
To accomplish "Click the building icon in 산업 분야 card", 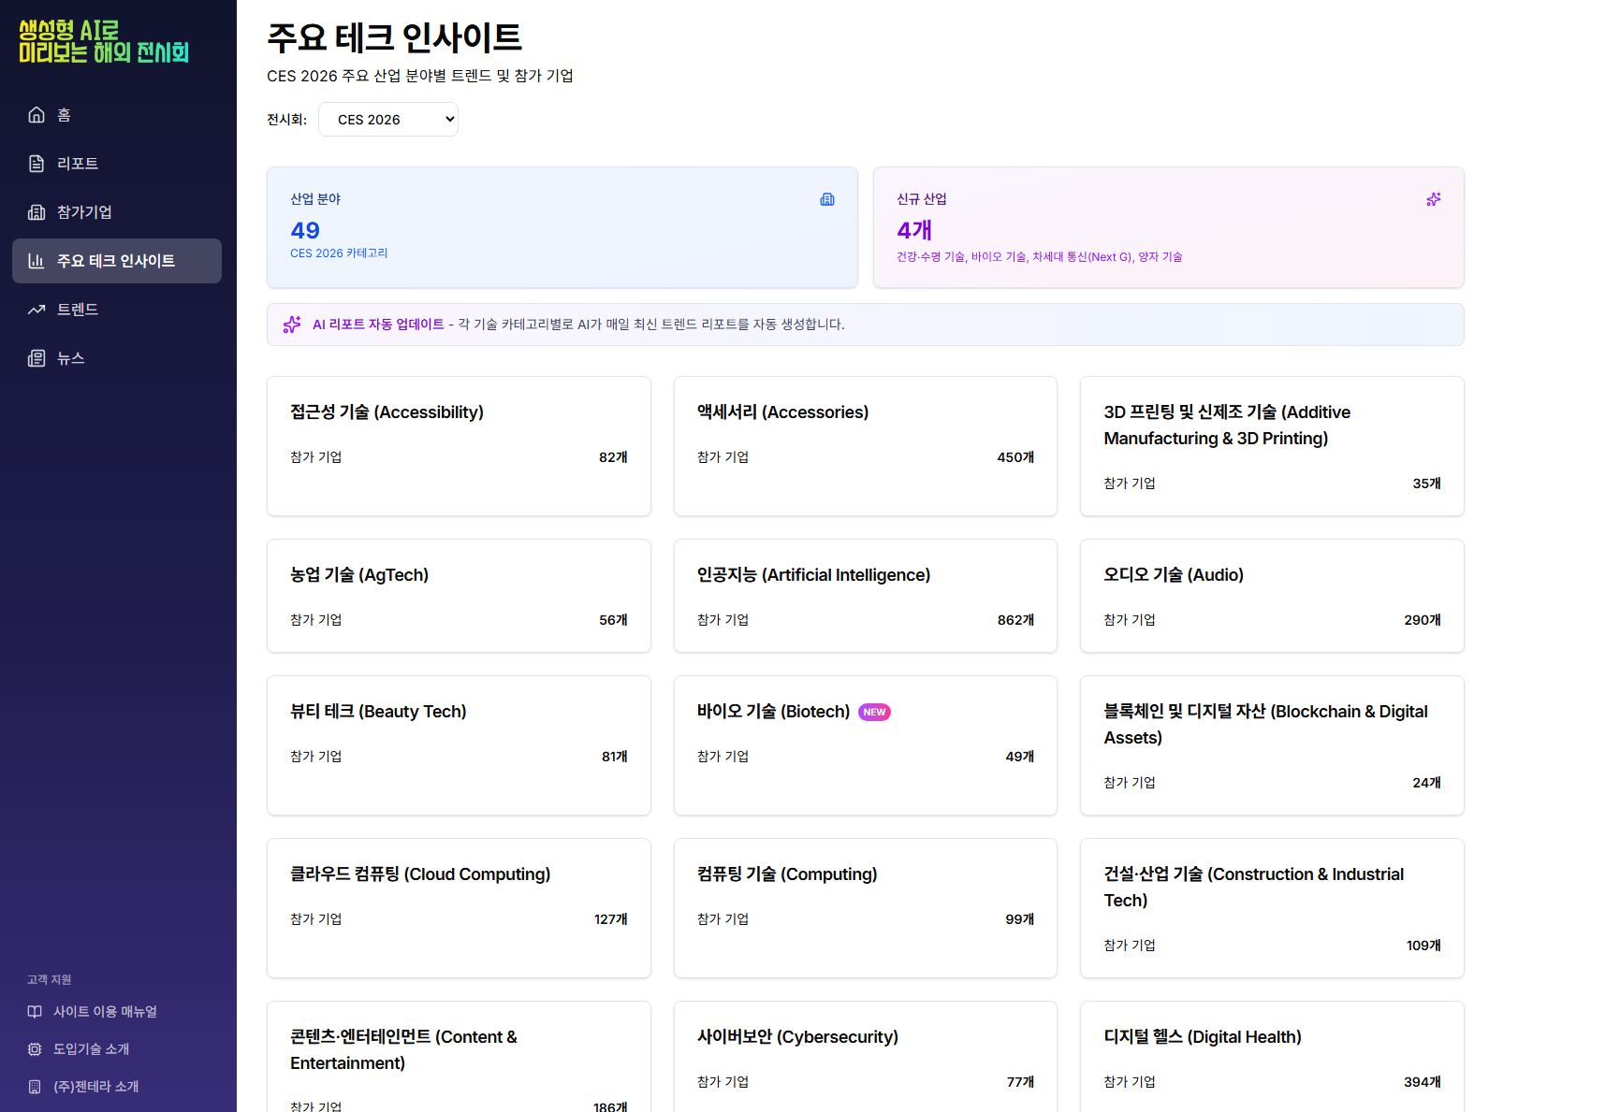I will click(x=827, y=199).
